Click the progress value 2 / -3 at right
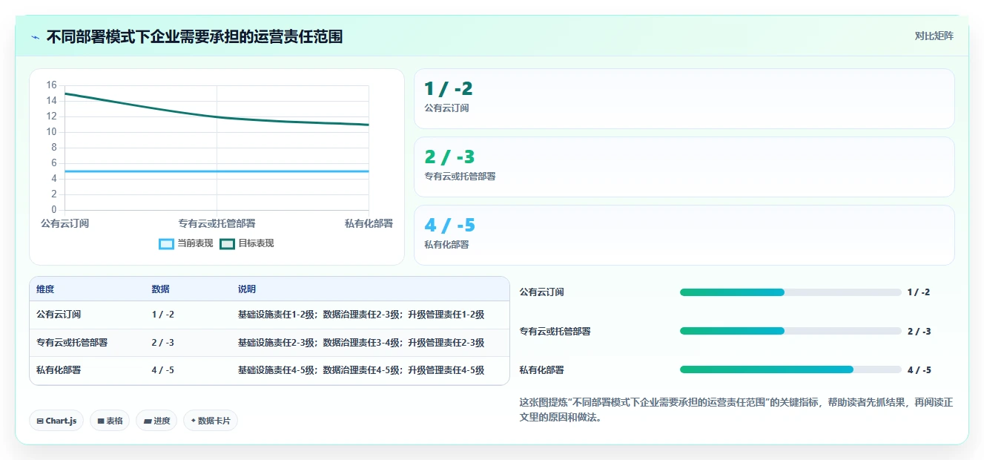Viewport: 984px width, 460px height. (x=919, y=331)
